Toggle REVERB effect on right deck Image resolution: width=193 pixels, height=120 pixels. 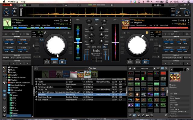pyautogui.click(x=183, y=40)
